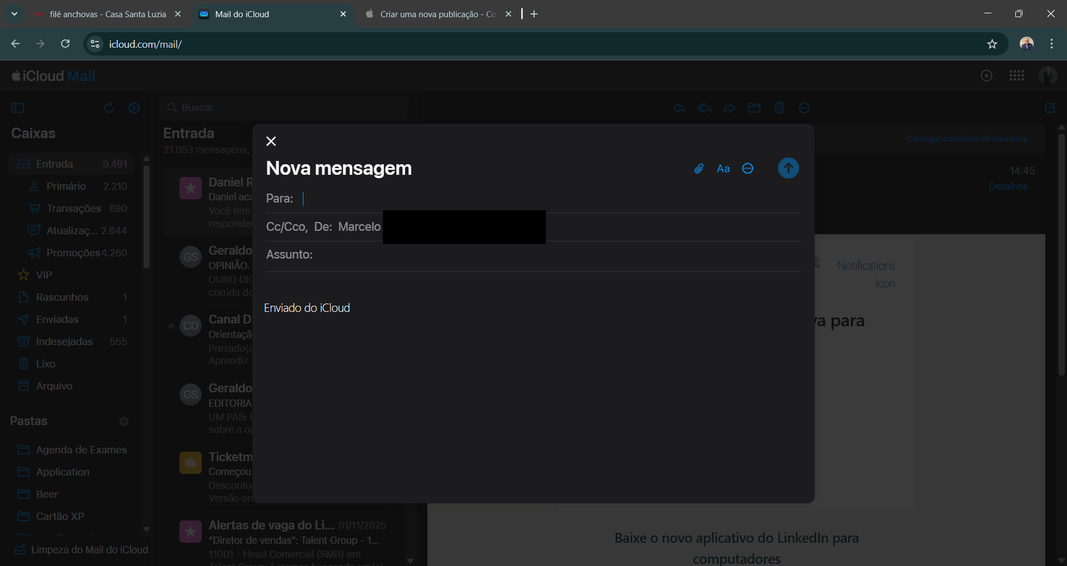Close the Nova mensagem compose window

pos(271,141)
